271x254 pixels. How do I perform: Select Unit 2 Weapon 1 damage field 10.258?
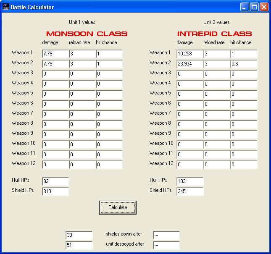pyautogui.click(x=190, y=54)
